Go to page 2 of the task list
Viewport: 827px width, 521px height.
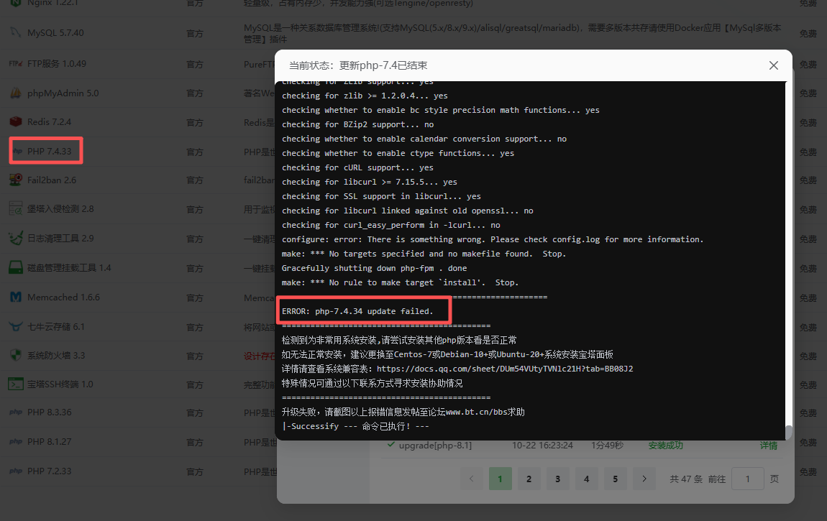[529, 479]
